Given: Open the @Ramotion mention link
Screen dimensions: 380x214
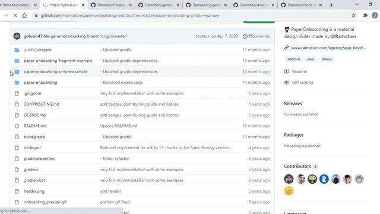Looking at the screenshot, I should (343, 36).
